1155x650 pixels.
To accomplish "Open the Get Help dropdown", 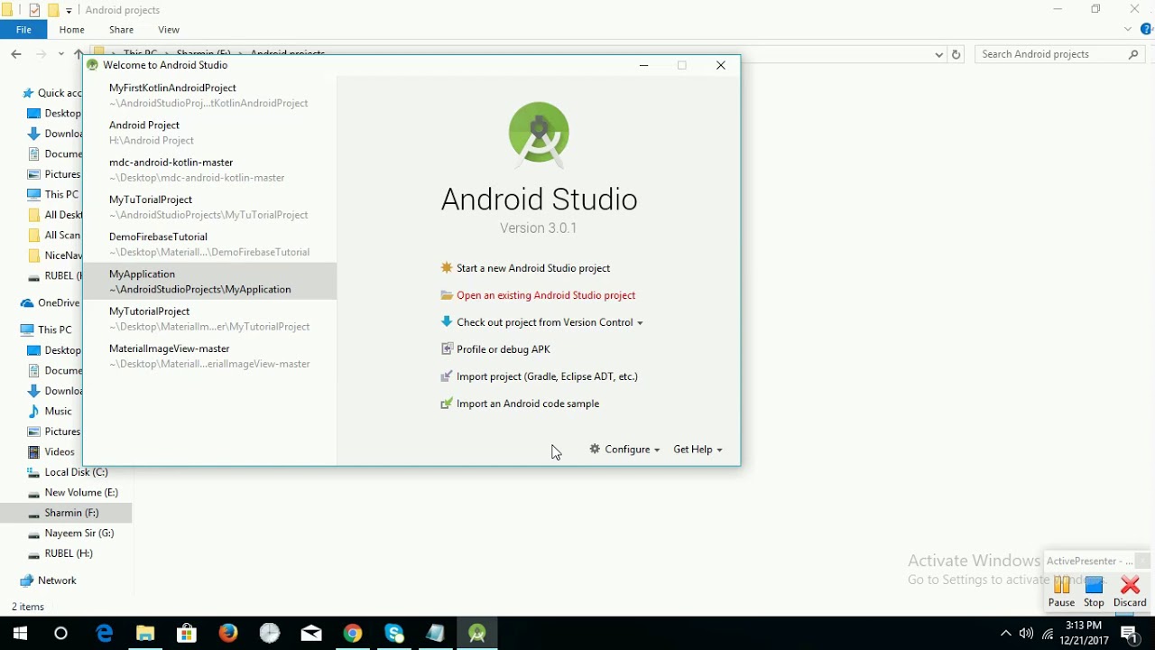I will click(698, 449).
